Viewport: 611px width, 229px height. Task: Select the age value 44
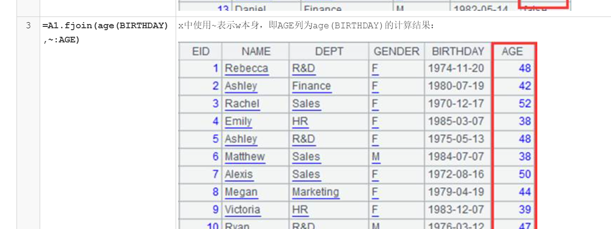click(x=525, y=192)
